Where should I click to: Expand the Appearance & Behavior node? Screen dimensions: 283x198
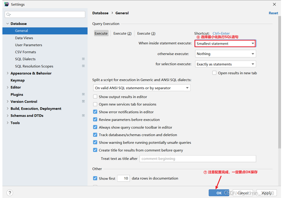(x=8, y=73)
